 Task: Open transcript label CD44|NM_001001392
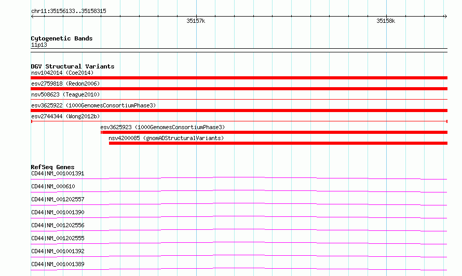click(x=58, y=251)
